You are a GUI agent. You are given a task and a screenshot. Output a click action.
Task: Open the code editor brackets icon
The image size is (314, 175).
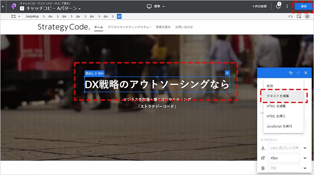(290, 17)
